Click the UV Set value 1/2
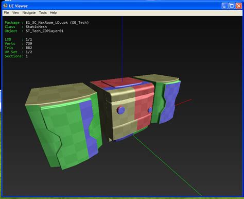This screenshot has width=244, height=199. tap(29, 52)
